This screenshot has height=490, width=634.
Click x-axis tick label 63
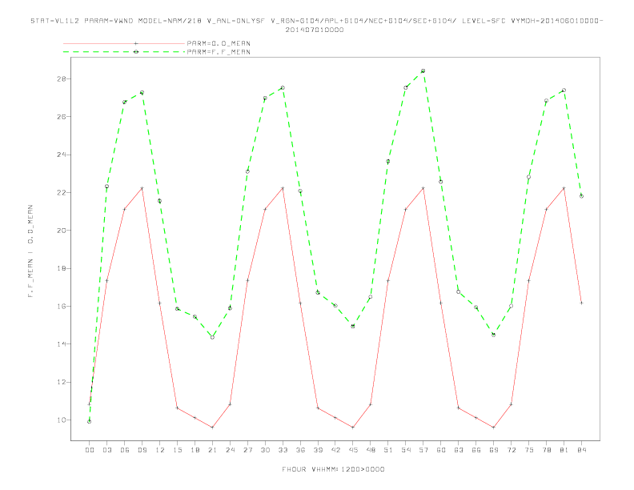pyautogui.click(x=459, y=450)
